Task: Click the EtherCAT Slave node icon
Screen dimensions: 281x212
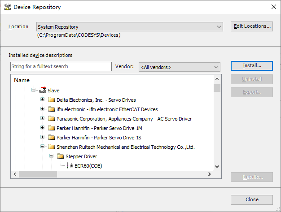Action: 43,90
